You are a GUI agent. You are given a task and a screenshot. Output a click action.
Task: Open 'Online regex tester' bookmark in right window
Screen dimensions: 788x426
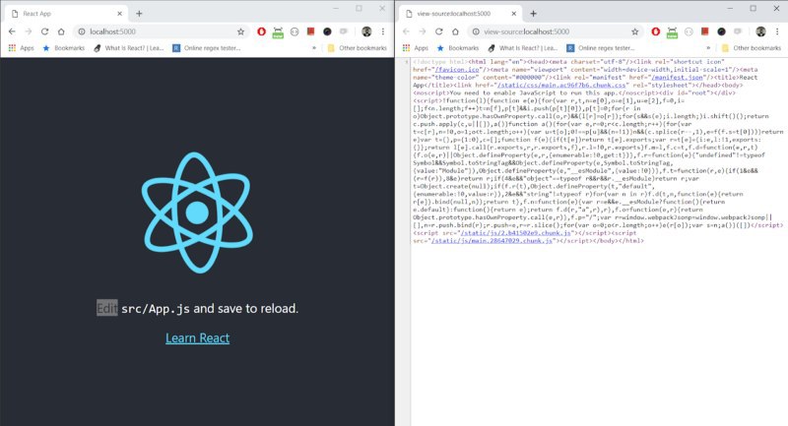600,48
